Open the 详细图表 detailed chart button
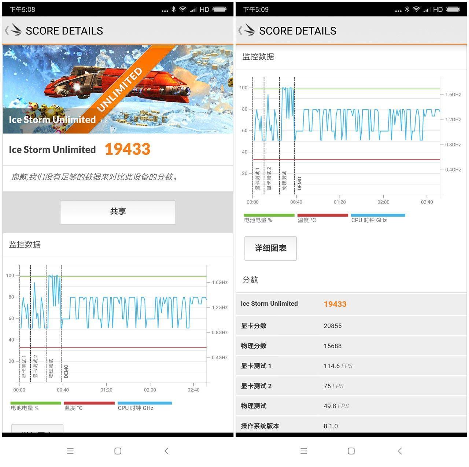 click(x=270, y=248)
